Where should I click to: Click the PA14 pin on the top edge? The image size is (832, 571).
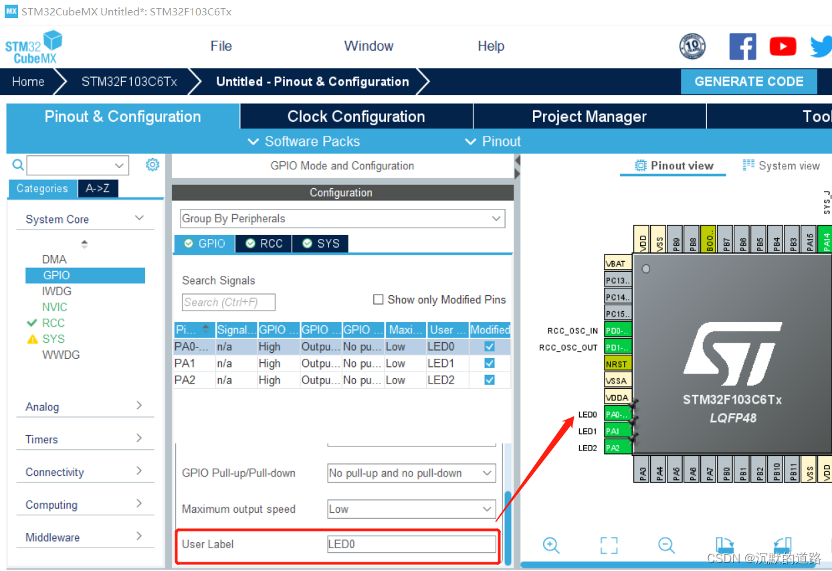click(x=827, y=239)
